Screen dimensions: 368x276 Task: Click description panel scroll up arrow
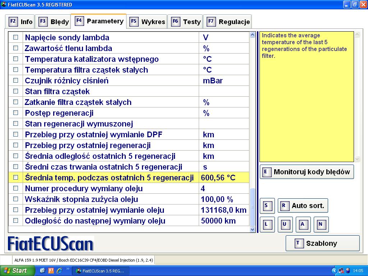coord(357,35)
